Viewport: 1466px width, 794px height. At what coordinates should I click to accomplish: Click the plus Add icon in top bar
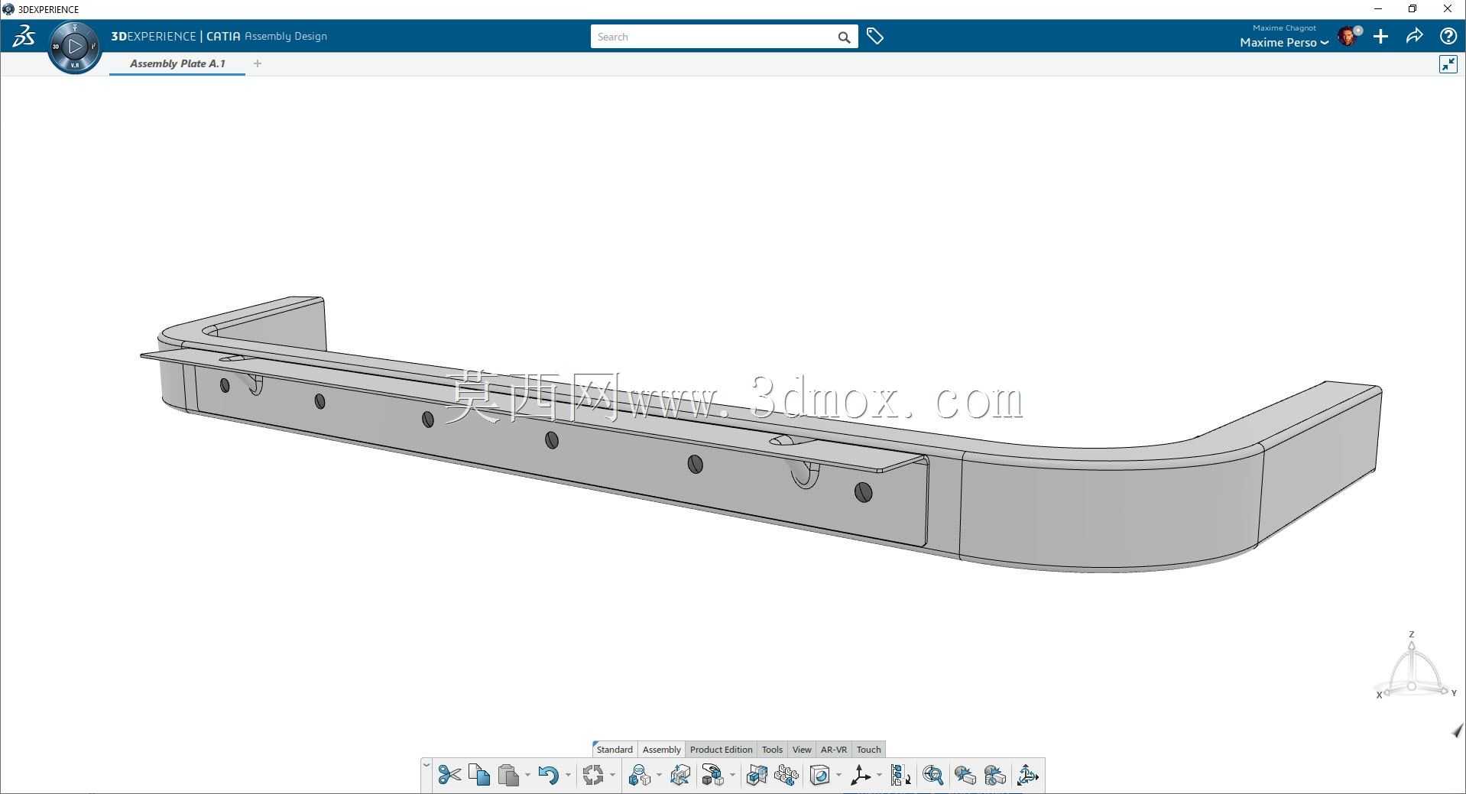(x=1380, y=36)
